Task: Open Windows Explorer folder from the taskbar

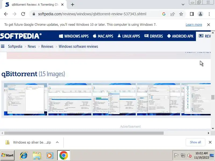Action: click(x=37, y=156)
